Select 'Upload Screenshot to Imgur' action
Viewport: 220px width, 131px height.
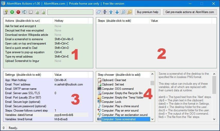(22, 61)
